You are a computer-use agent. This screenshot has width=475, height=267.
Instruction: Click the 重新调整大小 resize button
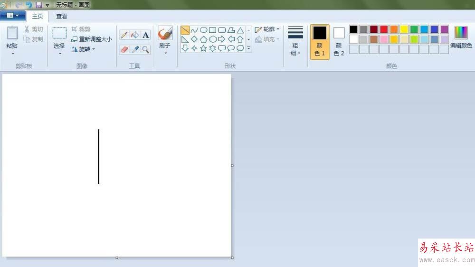tap(92, 39)
